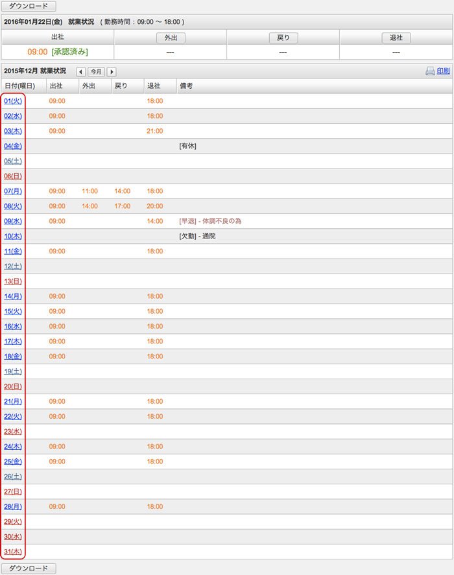Image resolution: width=454 pixels, height=575 pixels.
Task: Open the 29(火) date link
Action: (13, 522)
